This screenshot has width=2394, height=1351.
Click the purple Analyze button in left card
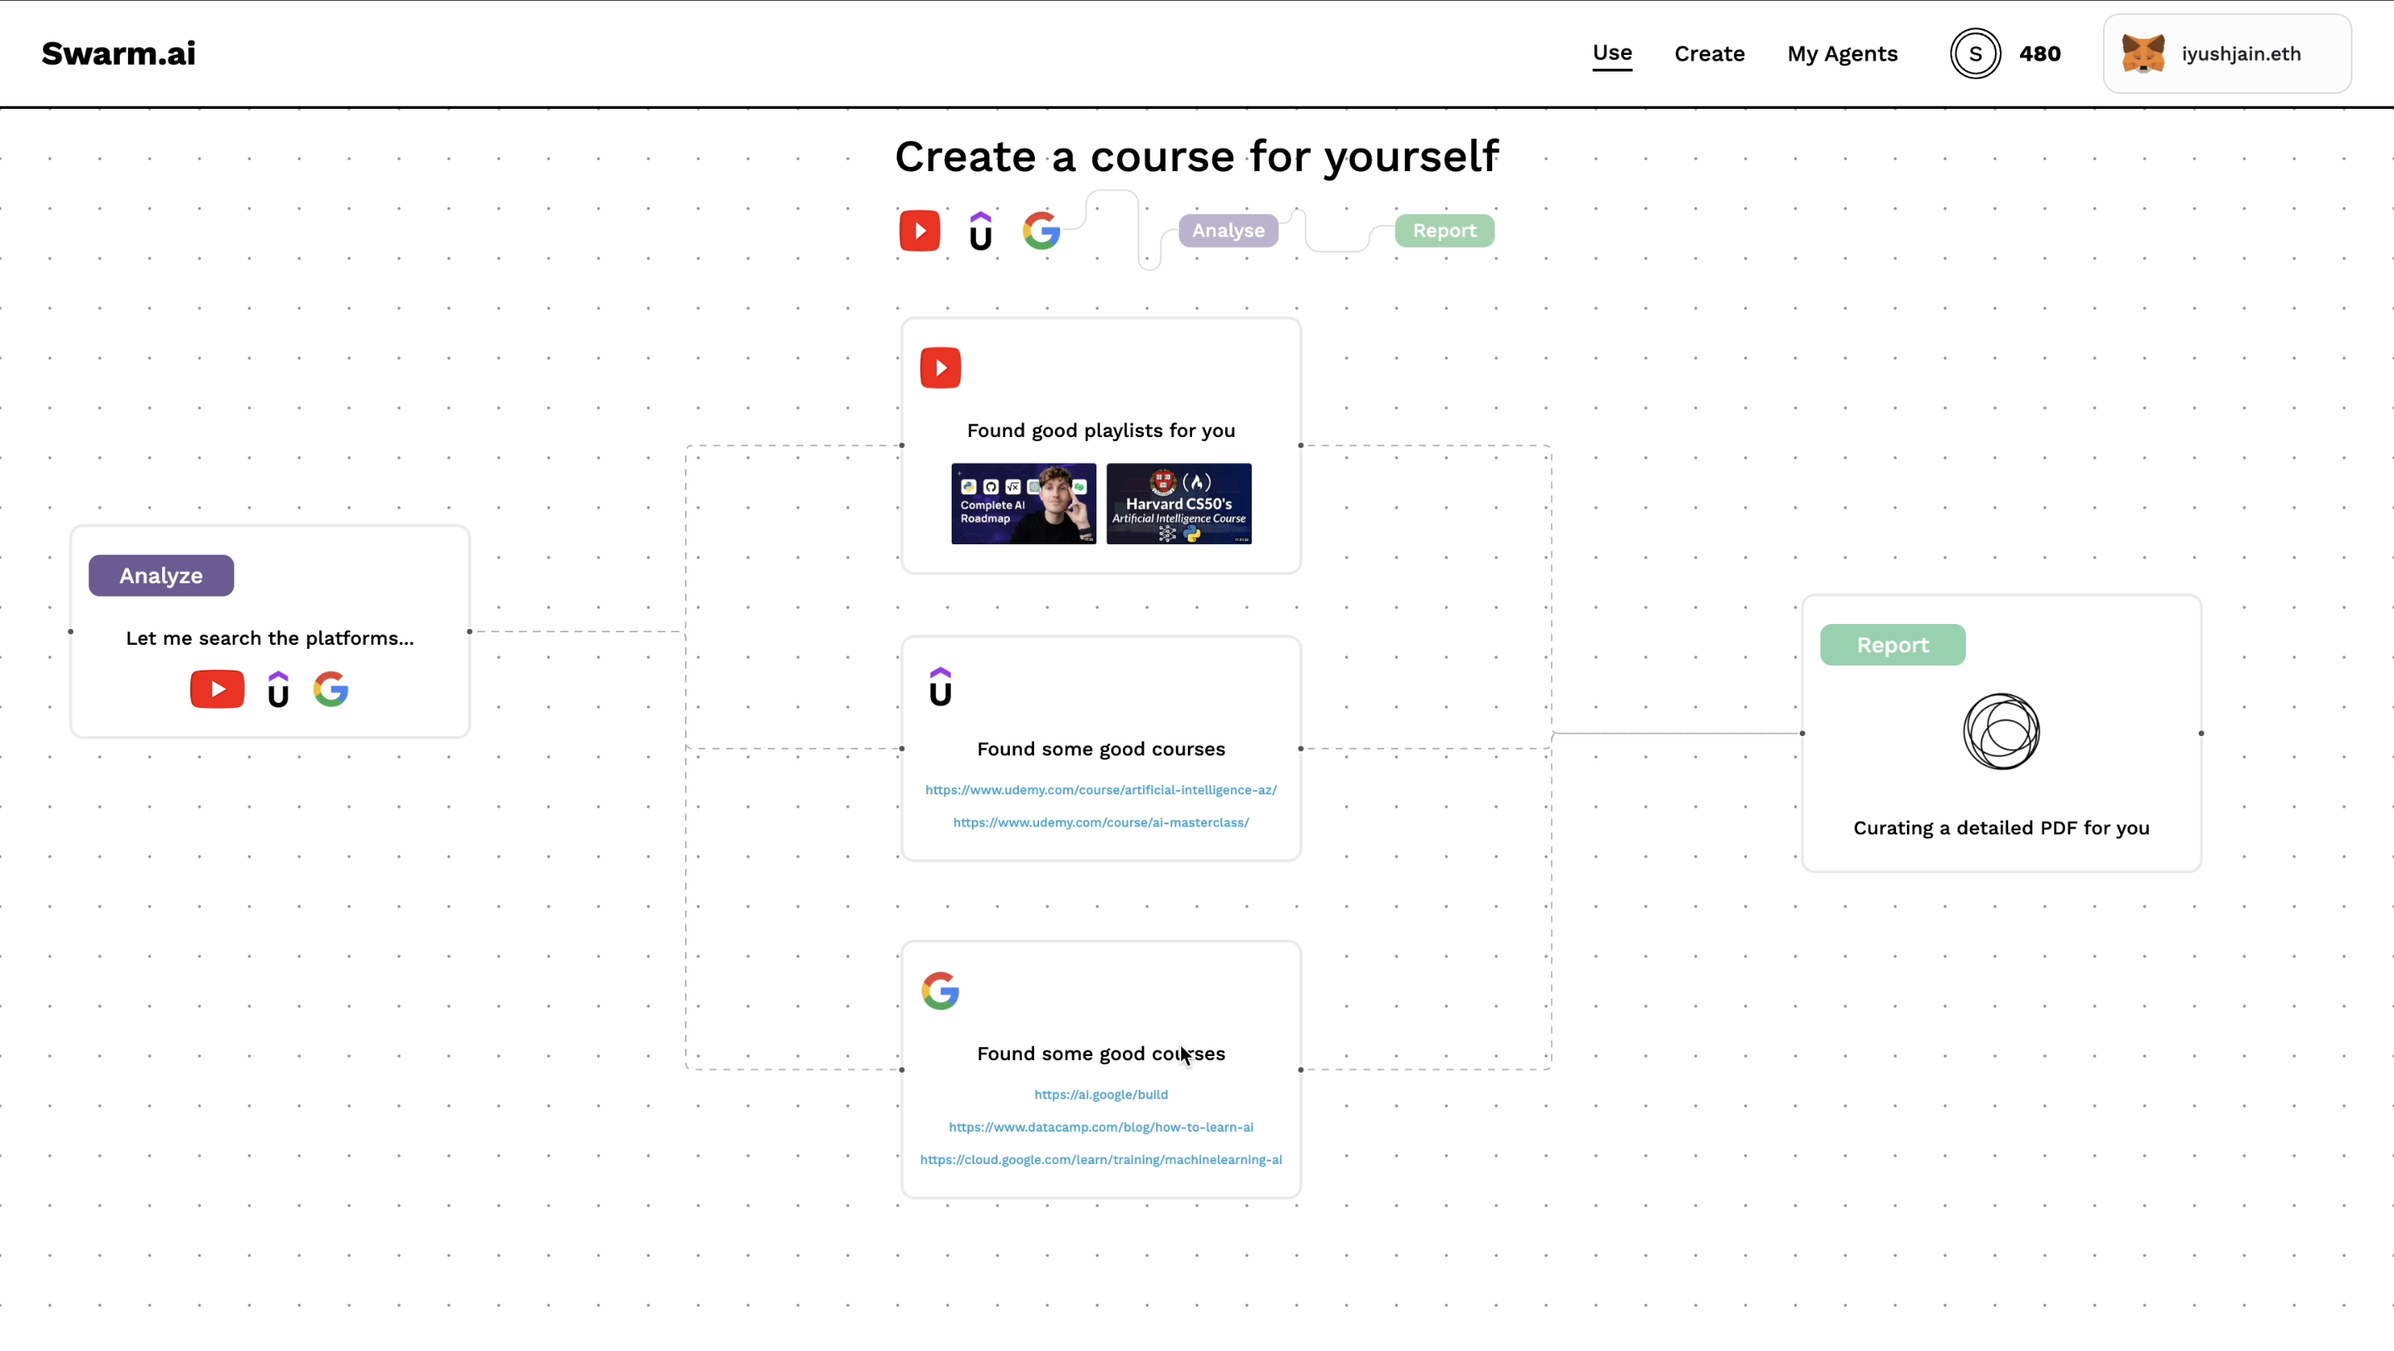(x=160, y=575)
